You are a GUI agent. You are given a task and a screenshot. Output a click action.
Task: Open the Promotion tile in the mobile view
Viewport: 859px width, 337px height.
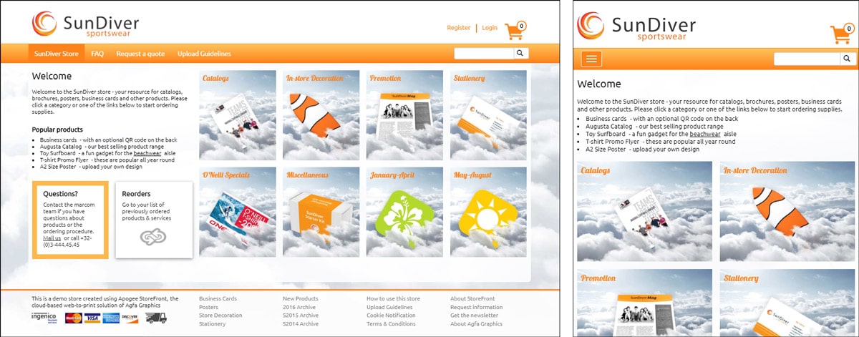[644, 303]
